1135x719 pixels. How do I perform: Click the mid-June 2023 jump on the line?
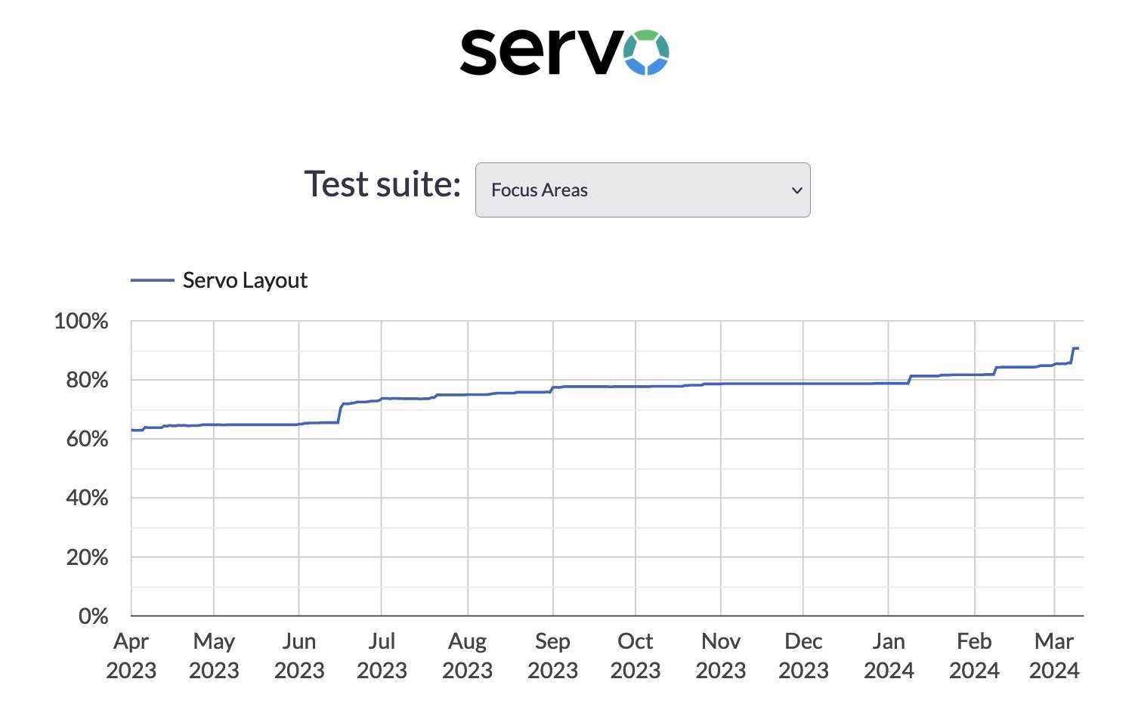click(x=340, y=412)
